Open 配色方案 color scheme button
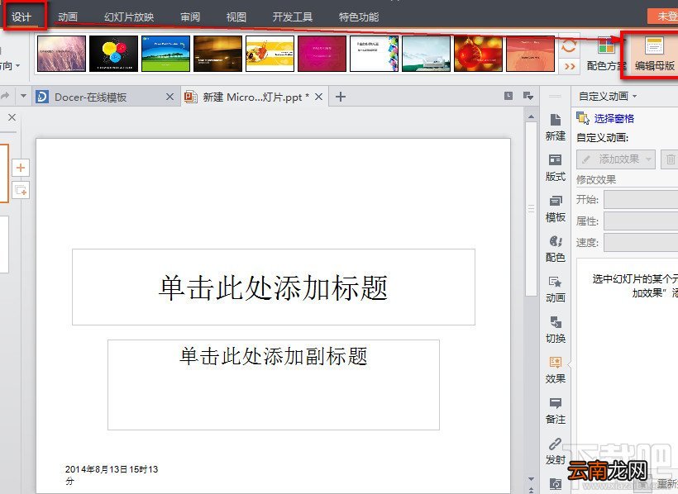Viewport: 678px width, 494px height. [x=606, y=54]
